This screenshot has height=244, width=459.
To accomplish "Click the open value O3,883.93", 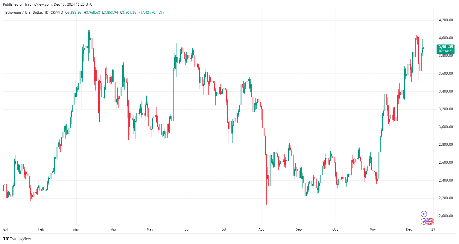I will [73, 13].
